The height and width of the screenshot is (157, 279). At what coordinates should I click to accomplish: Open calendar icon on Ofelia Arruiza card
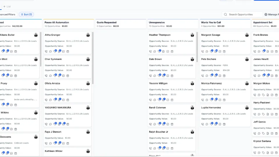[68, 100]
